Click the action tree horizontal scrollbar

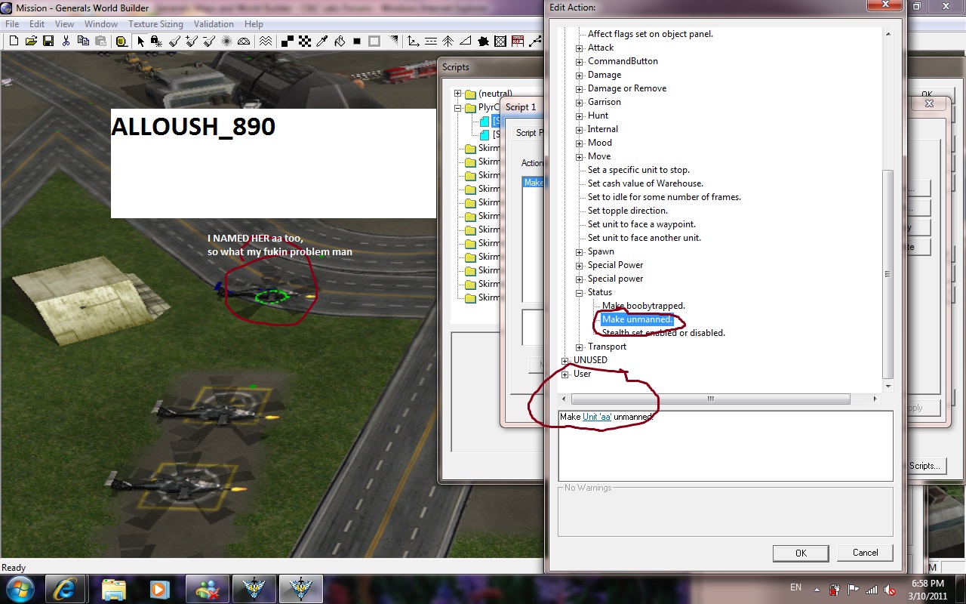pos(709,399)
